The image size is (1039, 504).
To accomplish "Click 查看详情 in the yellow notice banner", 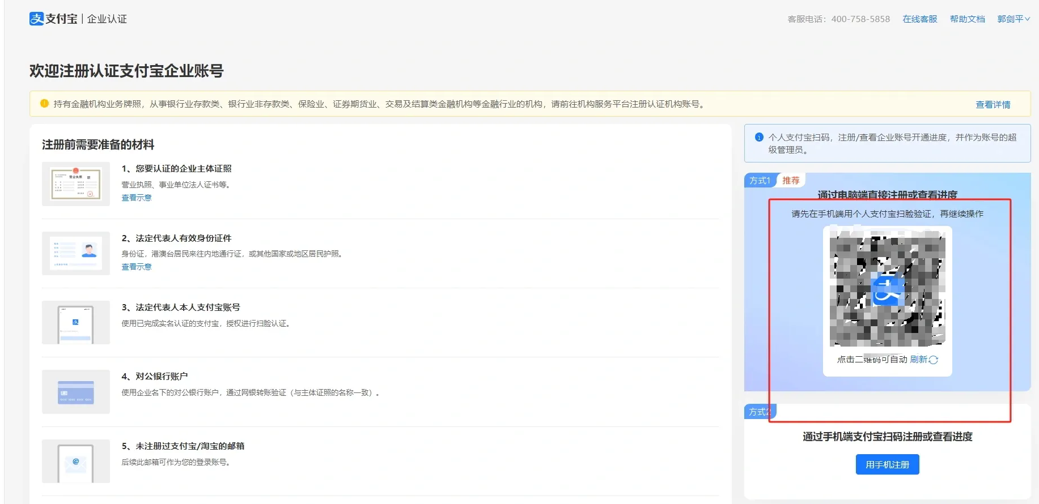I will pyautogui.click(x=993, y=105).
